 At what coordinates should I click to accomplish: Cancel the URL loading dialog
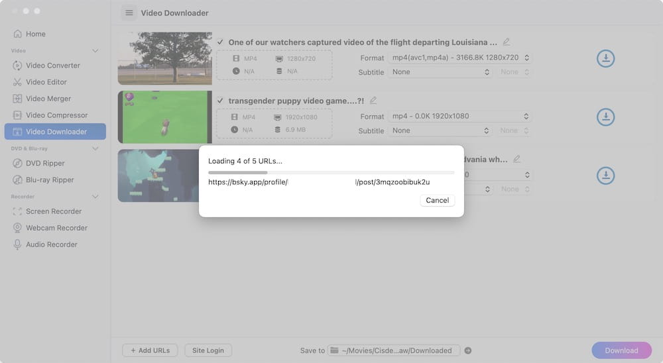click(x=437, y=200)
